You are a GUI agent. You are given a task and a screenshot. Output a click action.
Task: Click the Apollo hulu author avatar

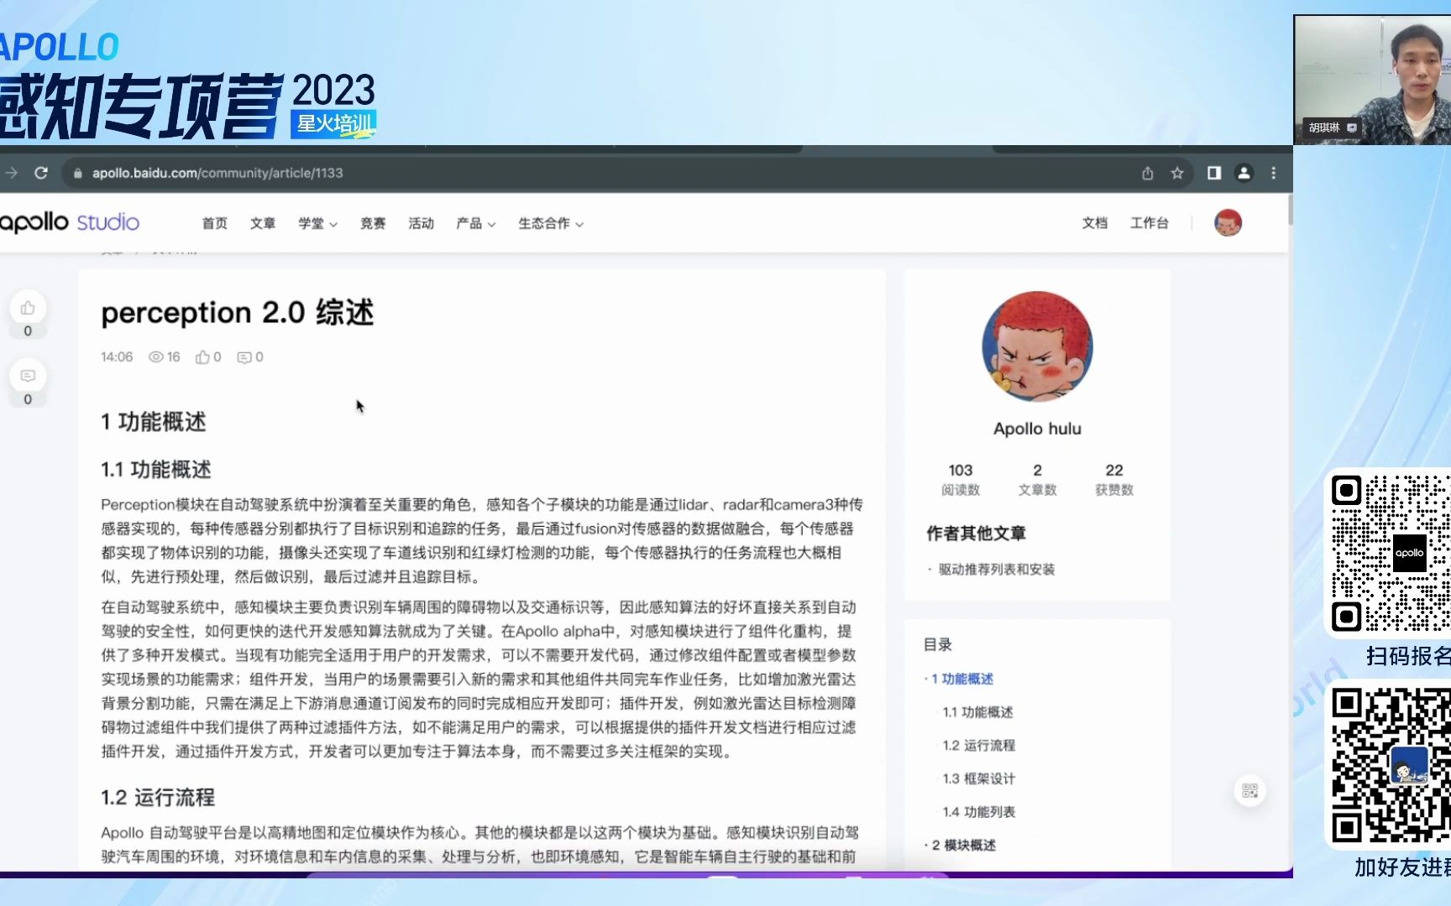(1037, 346)
